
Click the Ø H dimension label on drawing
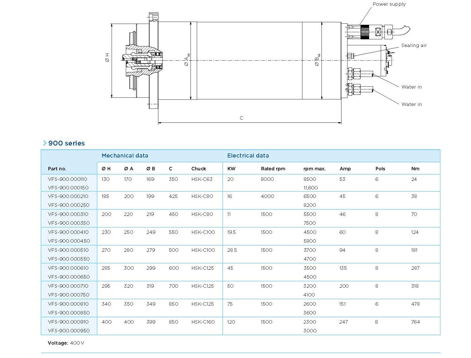pos(107,57)
